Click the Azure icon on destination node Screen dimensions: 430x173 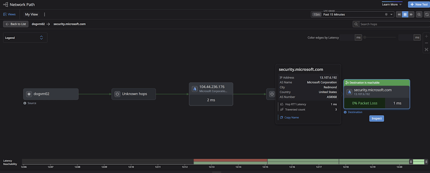click(349, 92)
